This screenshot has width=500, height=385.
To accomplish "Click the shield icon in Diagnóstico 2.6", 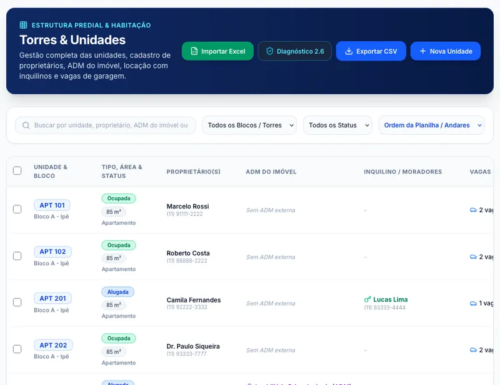I will tap(270, 51).
